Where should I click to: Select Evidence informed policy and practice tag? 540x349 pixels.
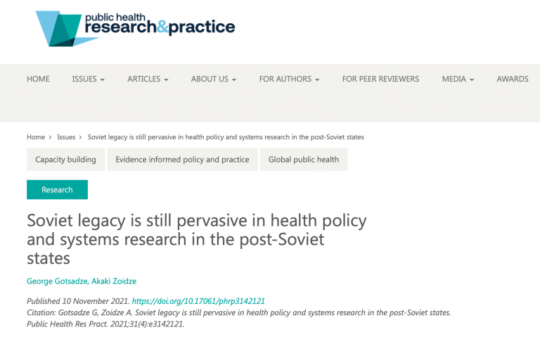tap(182, 160)
